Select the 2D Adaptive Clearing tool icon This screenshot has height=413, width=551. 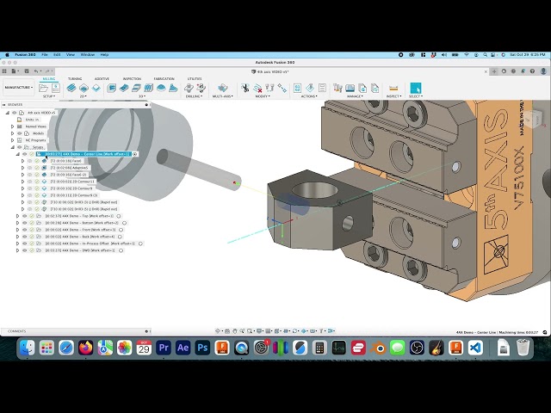(71, 88)
